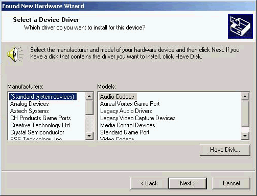Click Manufacturers list scroll down arrow
Viewport: 257px width, 196px height.
pos(89,135)
